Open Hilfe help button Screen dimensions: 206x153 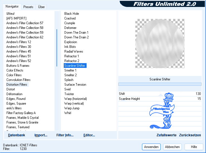[x=194, y=147]
